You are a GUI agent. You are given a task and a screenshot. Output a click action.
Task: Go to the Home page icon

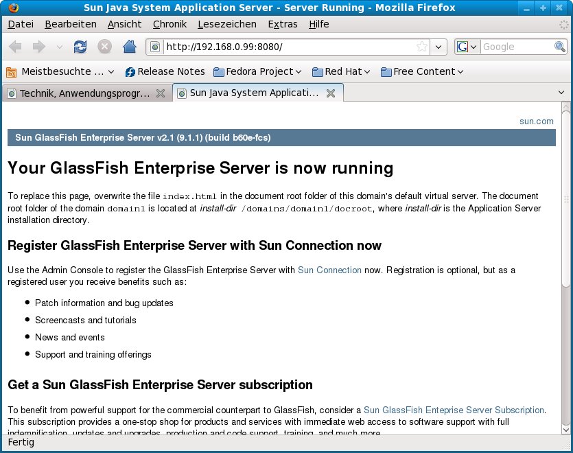pos(129,47)
